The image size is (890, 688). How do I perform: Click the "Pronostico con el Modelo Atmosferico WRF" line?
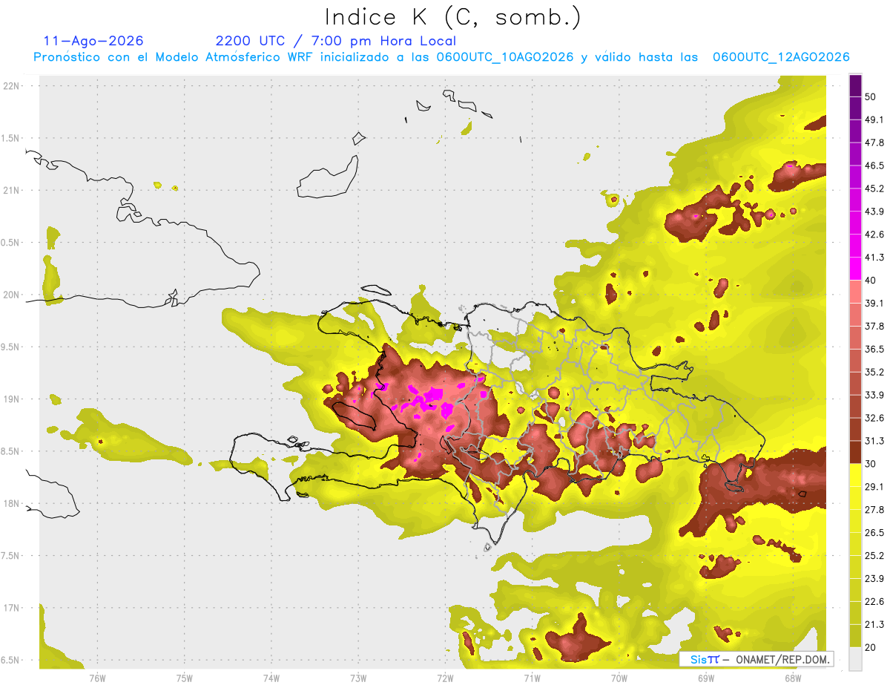click(441, 57)
